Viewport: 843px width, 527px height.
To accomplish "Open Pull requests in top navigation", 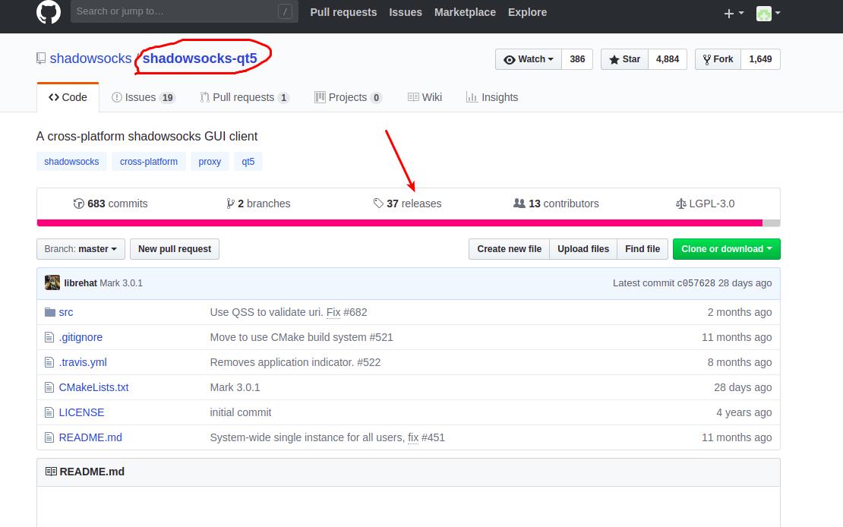I will (x=343, y=12).
